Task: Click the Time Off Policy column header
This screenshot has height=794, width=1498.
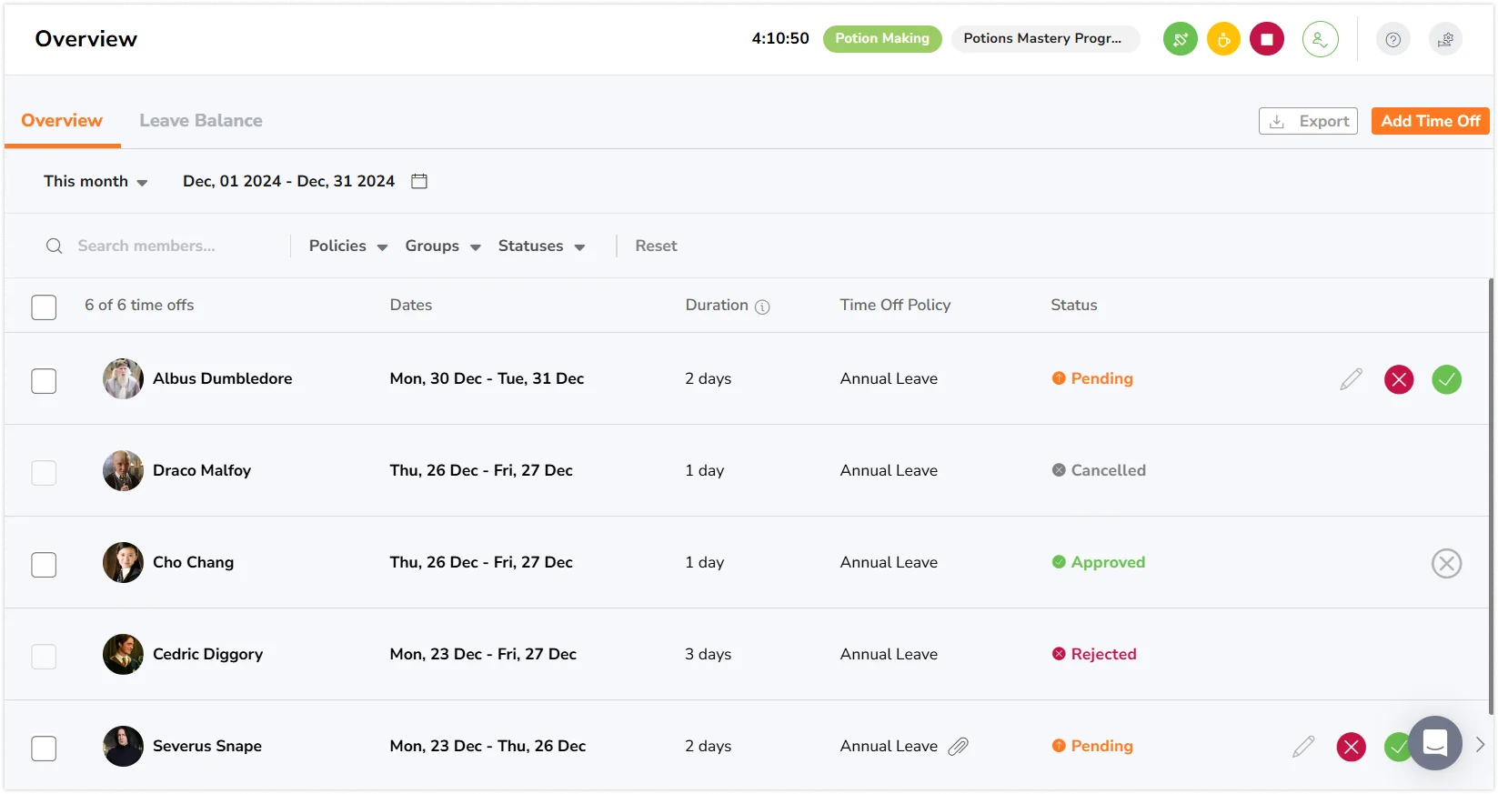Action: click(895, 305)
